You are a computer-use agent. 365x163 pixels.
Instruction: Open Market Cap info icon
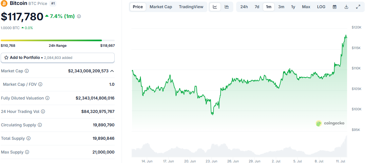point(27,71)
